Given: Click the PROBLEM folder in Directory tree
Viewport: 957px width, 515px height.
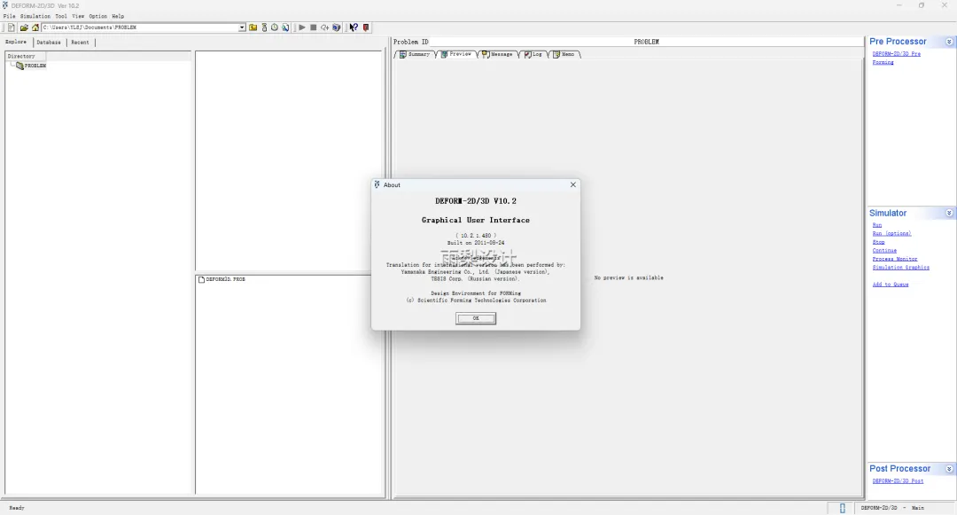Looking at the screenshot, I should 30,66.
